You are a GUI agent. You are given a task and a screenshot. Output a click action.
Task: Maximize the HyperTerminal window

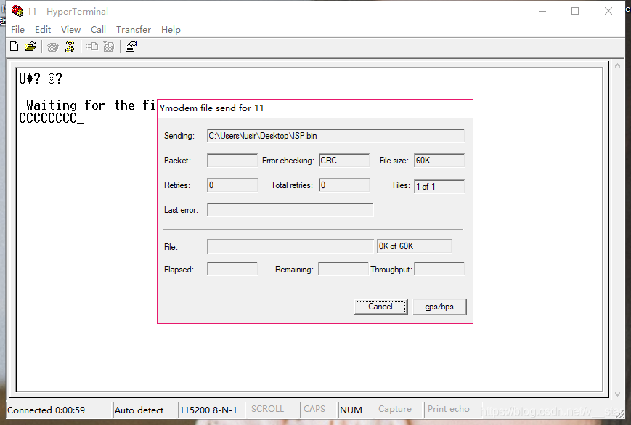(575, 11)
